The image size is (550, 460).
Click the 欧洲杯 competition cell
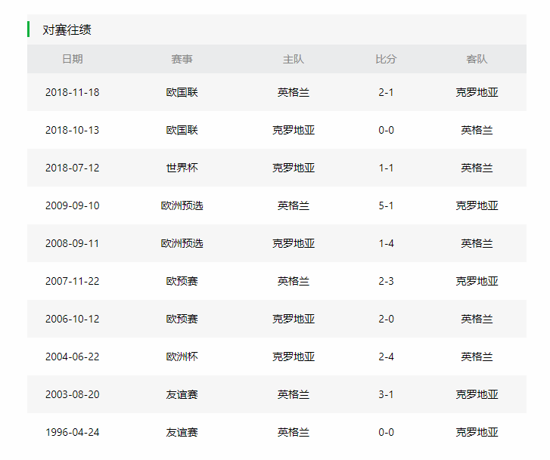(182, 357)
